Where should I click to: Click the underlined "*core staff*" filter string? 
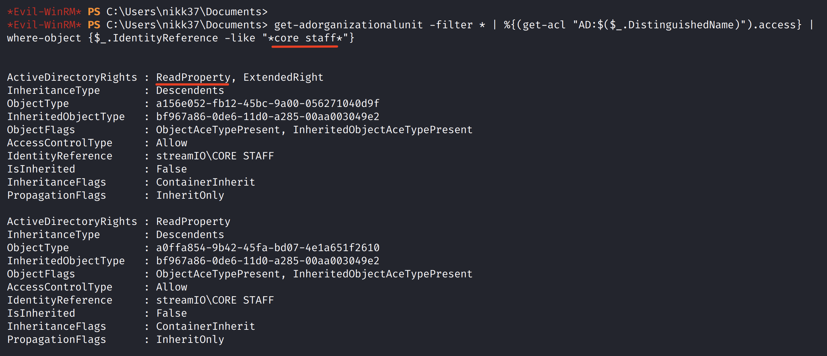click(x=305, y=38)
